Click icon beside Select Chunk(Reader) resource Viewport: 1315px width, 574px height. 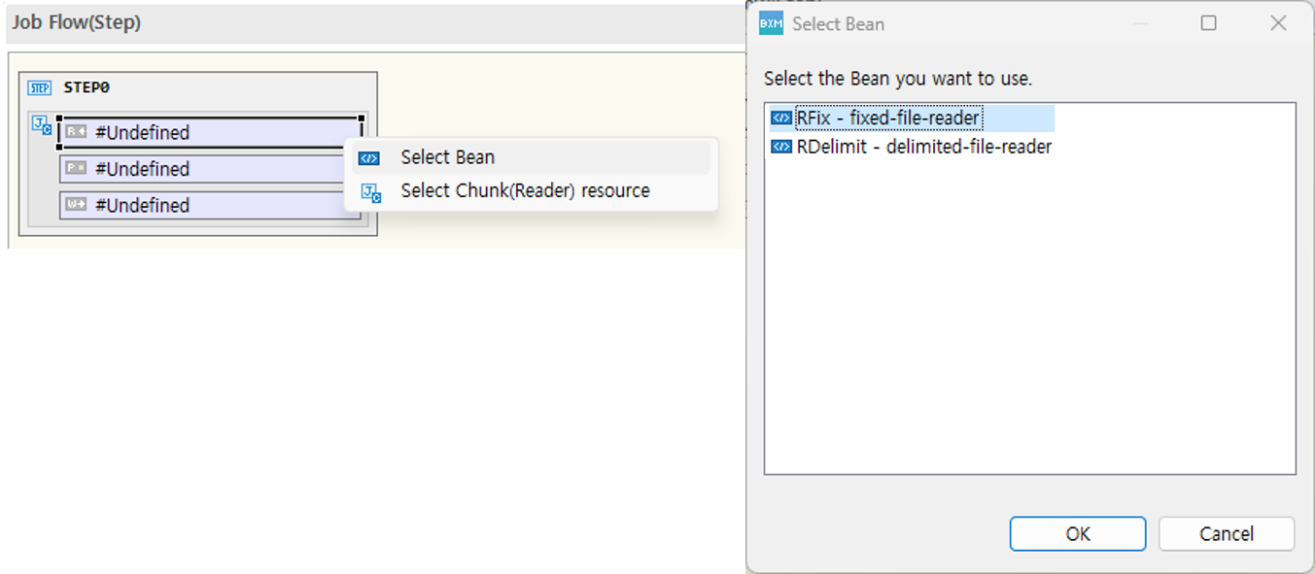pos(370,191)
